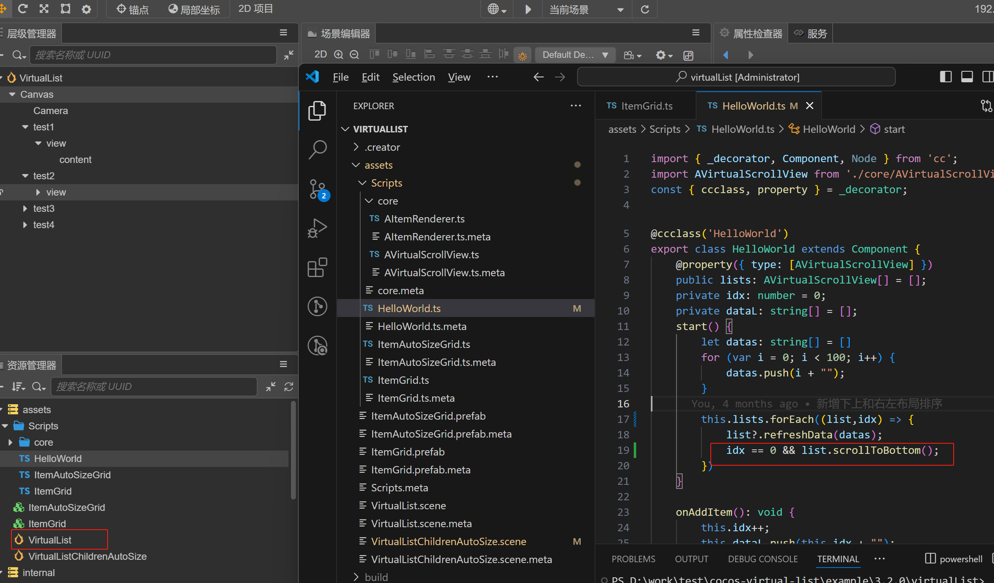Viewport: 994px width, 583px height.
Task: Collapse the core folder in Explorer
Action: 369,201
